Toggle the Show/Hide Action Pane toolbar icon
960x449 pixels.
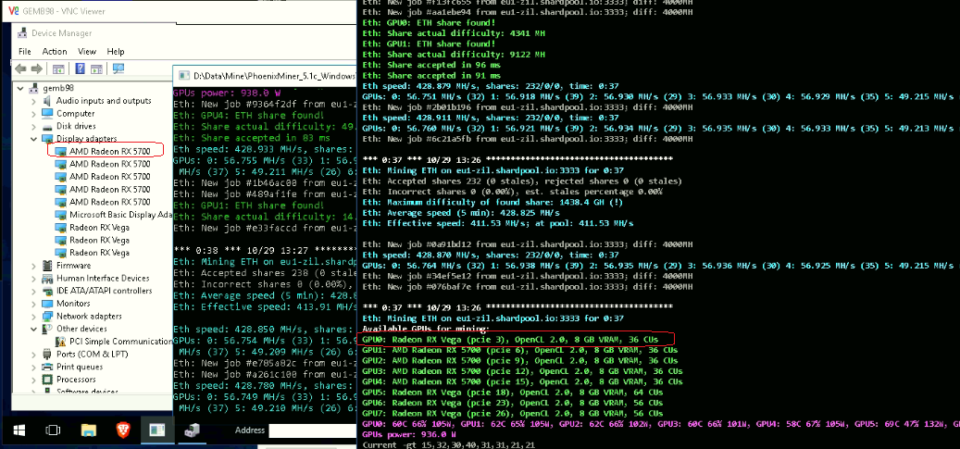click(x=96, y=69)
